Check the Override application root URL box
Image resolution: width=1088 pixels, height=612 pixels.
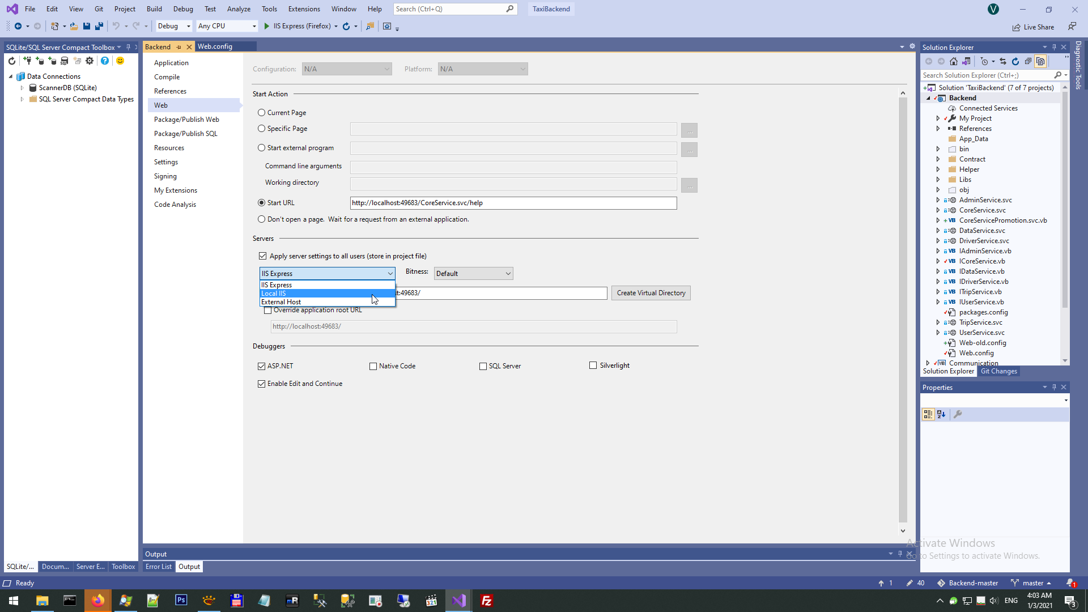point(267,310)
